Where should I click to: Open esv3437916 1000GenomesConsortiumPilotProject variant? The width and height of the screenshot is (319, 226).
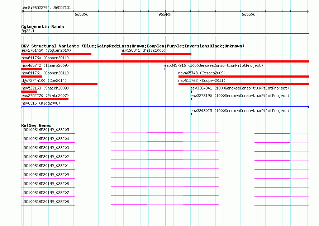214,65
